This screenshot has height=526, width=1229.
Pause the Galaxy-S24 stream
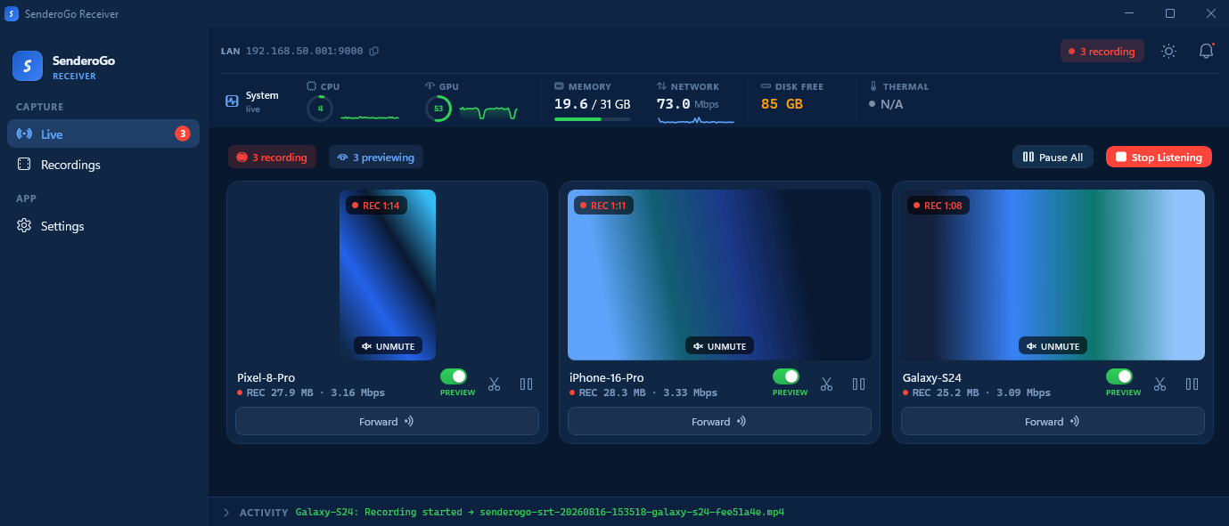(x=1192, y=384)
